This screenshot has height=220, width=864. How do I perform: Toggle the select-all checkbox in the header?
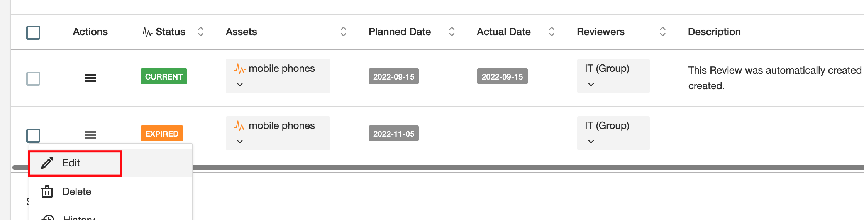coord(33,32)
